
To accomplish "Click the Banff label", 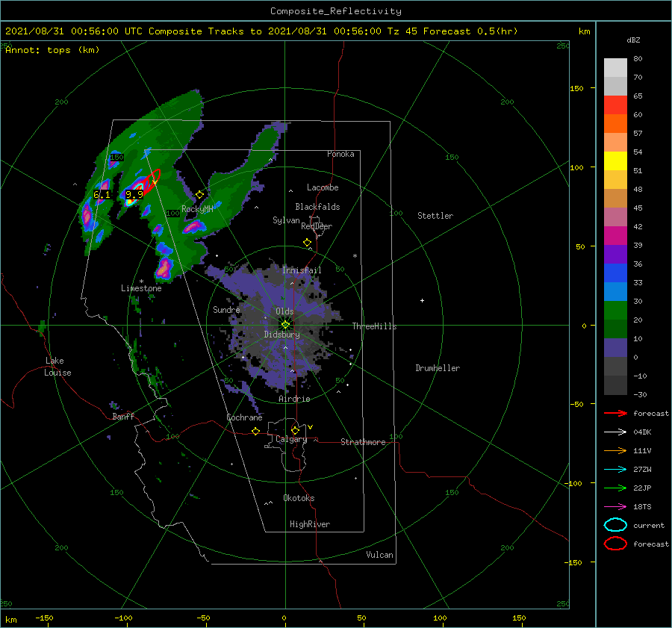I will [123, 416].
